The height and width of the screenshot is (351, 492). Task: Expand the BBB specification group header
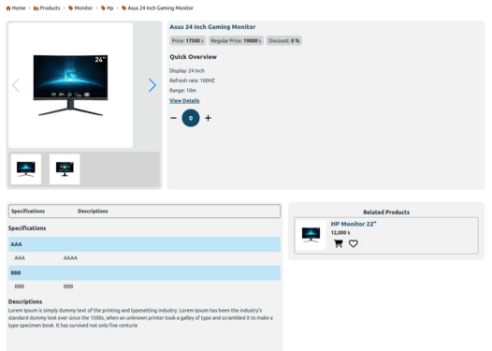[x=144, y=272]
